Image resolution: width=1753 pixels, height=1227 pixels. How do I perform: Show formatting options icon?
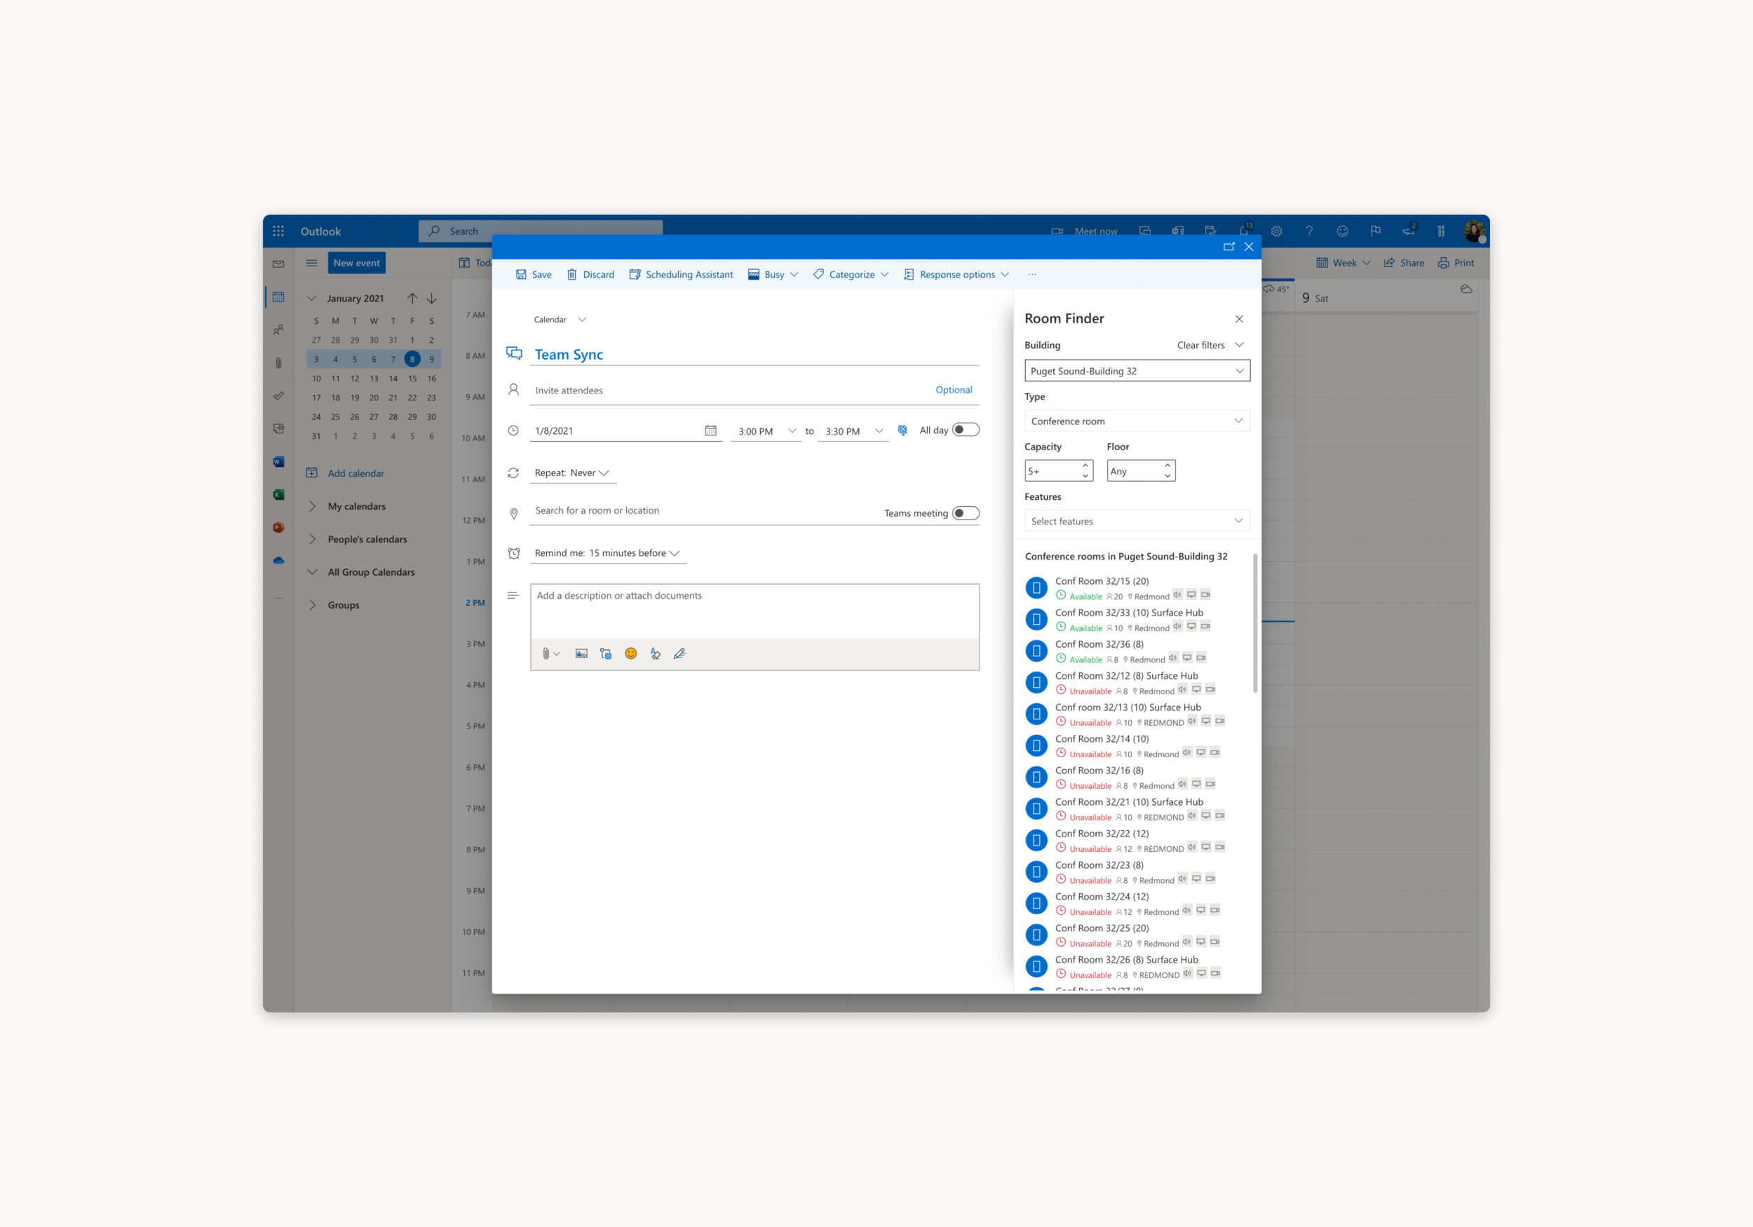coord(655,653)
